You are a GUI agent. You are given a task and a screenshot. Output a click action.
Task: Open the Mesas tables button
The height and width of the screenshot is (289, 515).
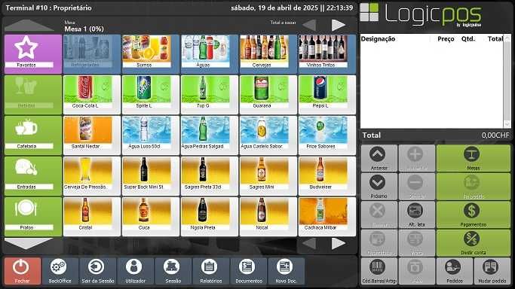pyautogui.click(x=474, y=158)
